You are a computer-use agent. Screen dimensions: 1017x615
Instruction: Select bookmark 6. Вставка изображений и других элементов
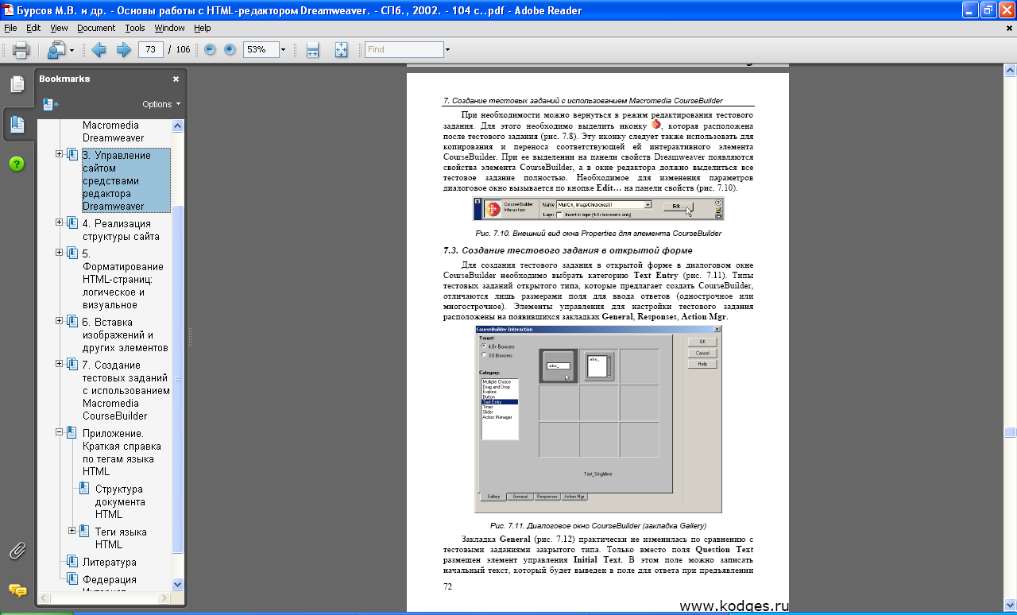pyautogui.click(x=125, y=335)
